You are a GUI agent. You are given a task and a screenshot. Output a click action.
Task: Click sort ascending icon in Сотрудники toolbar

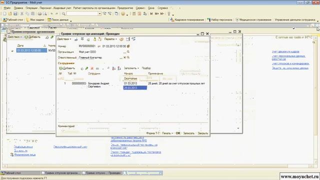tap(113, 68)
